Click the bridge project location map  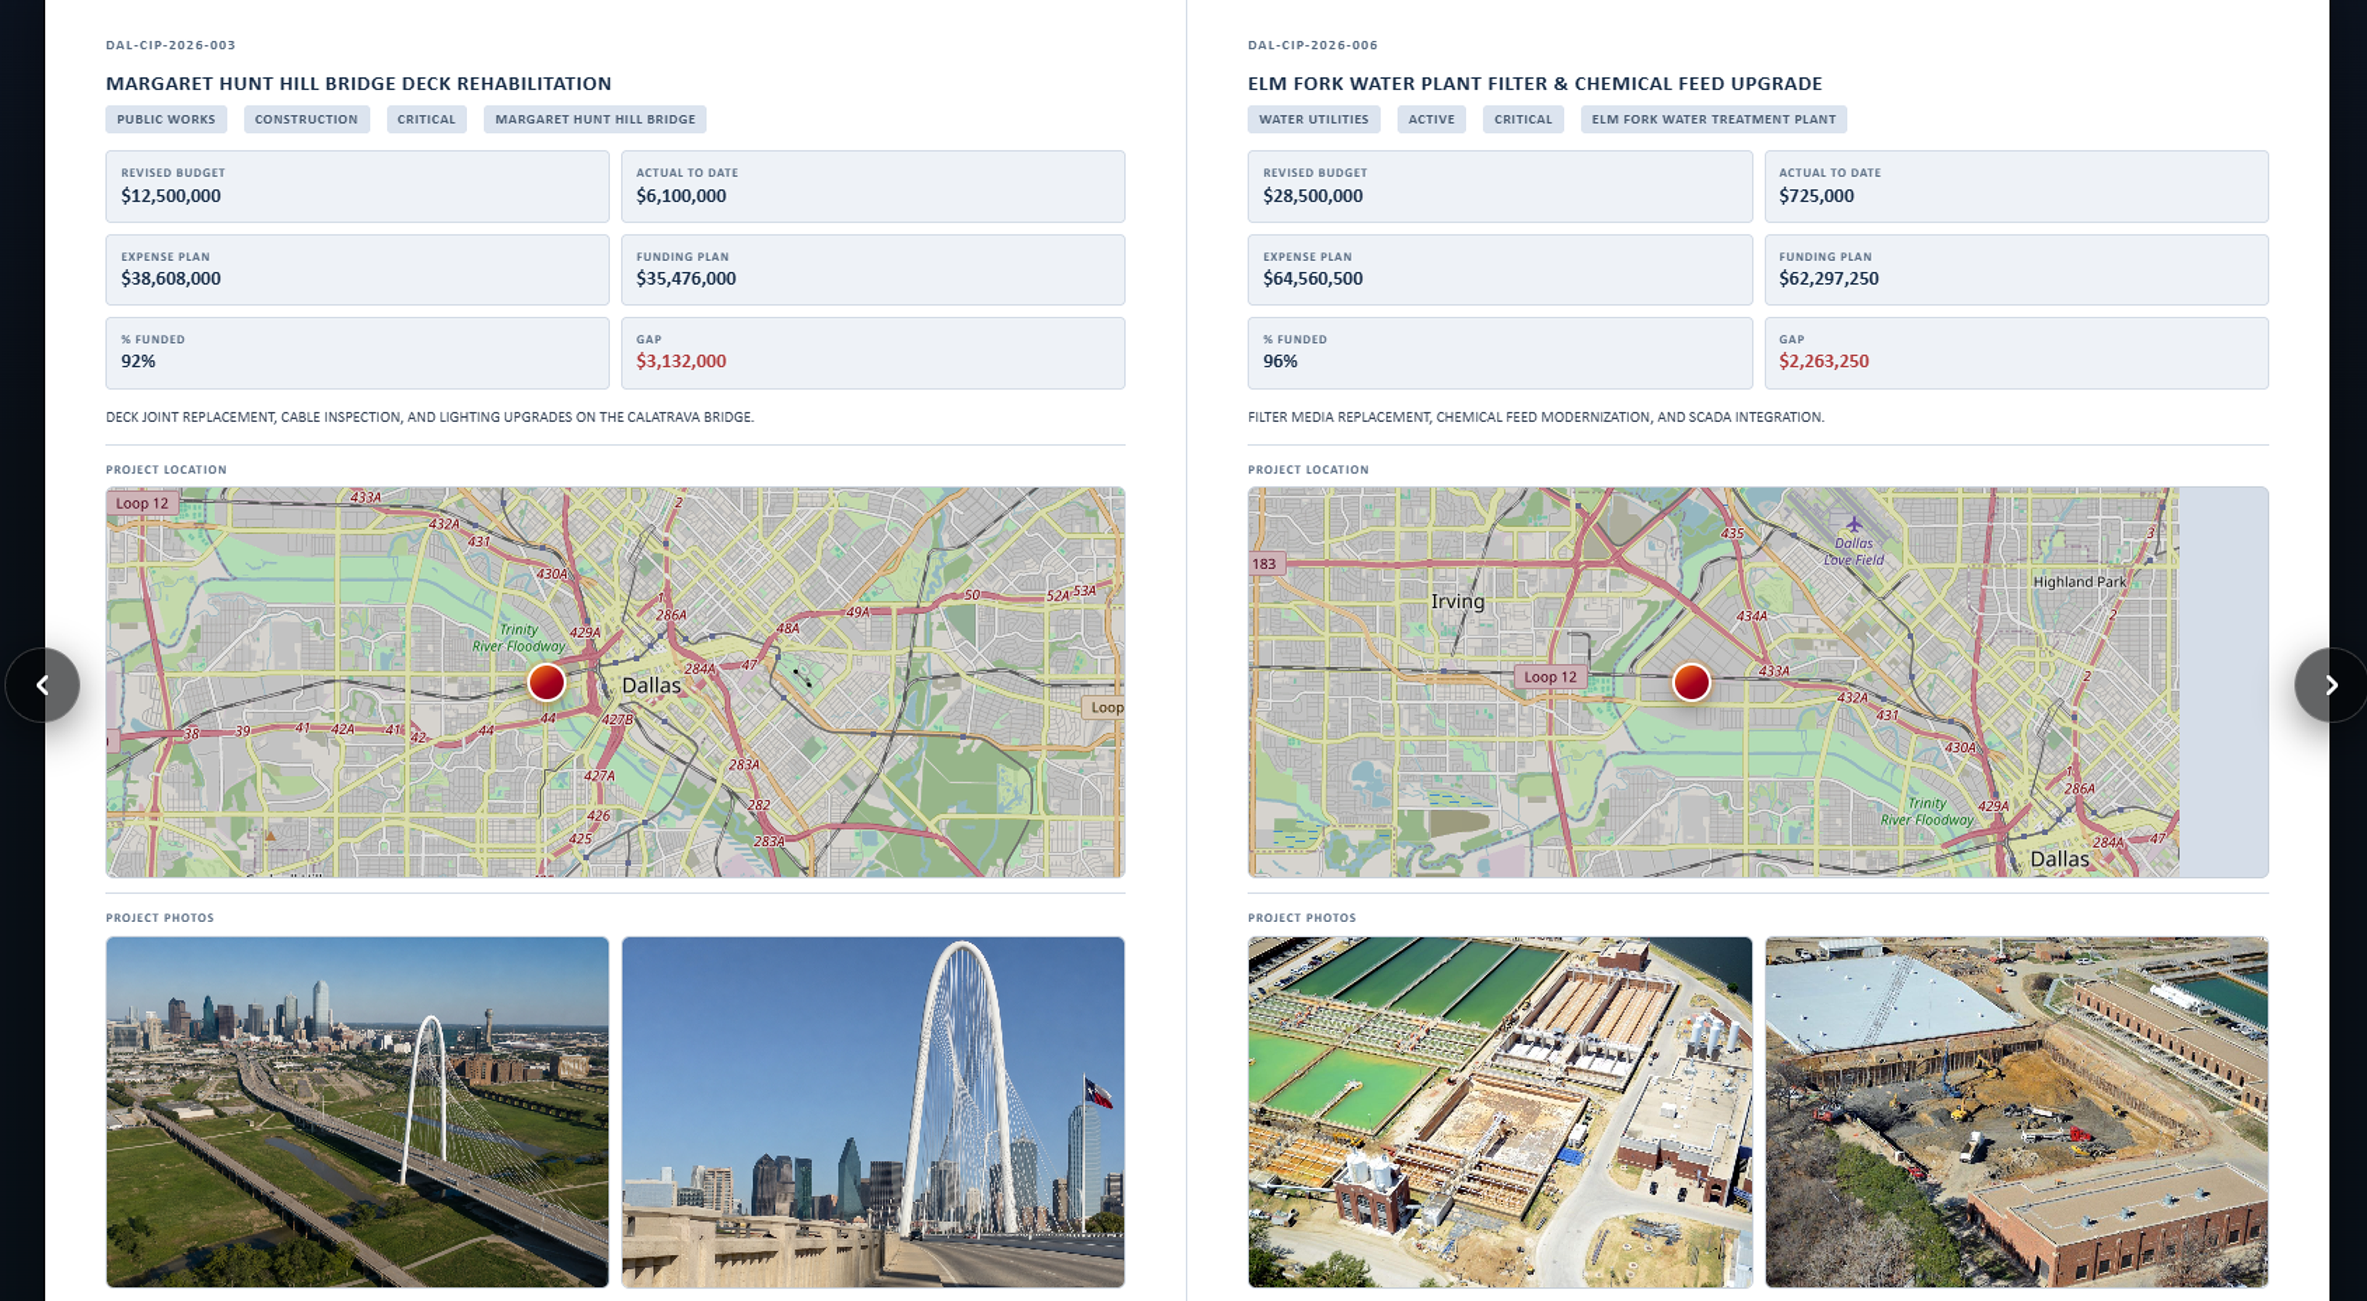[x=615, y=682]
